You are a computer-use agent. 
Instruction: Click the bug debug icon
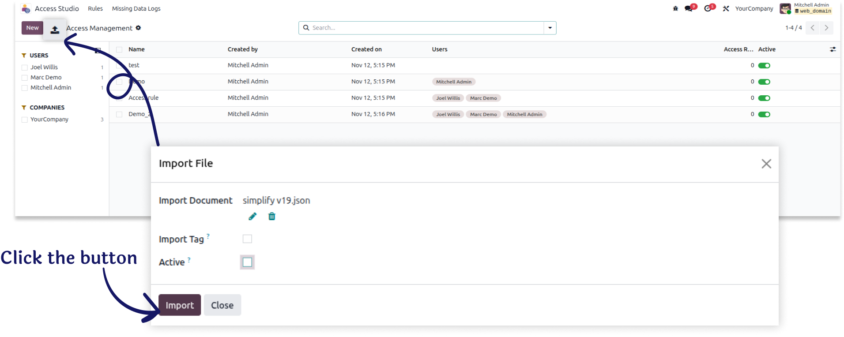(675, 8)
